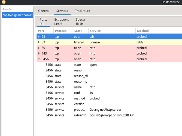Collapse port 3456 row details
182x136 pixels.
[x=39, y=59]
